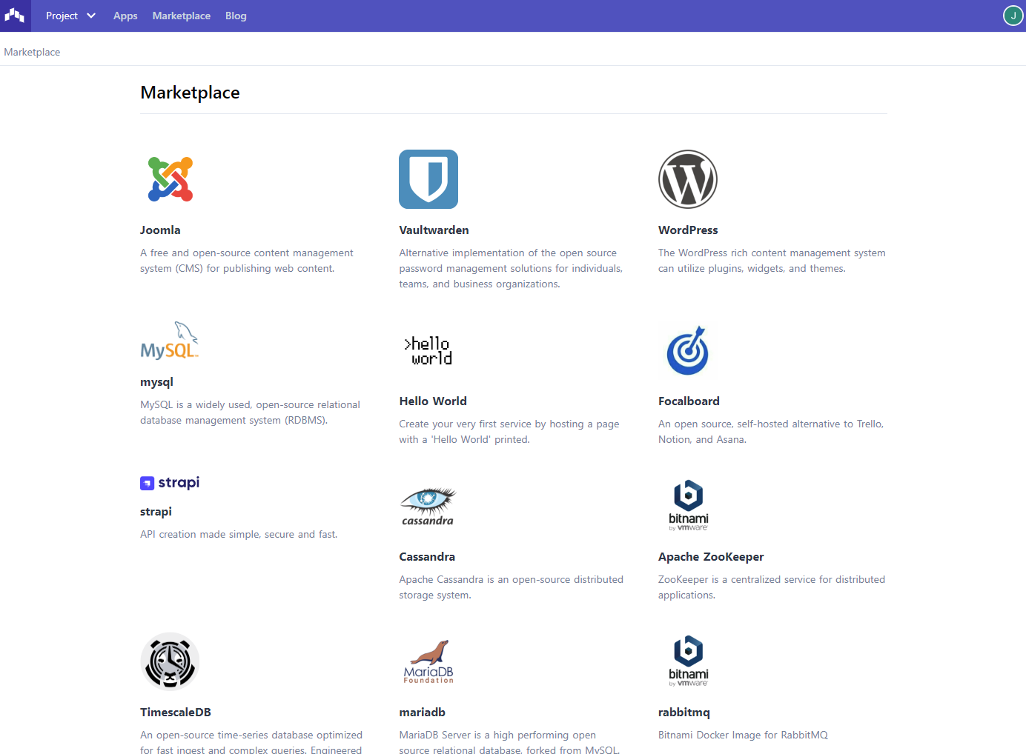Open the mariadb app title

422,713
